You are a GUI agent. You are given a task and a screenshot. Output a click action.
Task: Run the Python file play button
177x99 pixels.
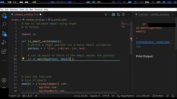pyautogui.click(x=106, y=15)
